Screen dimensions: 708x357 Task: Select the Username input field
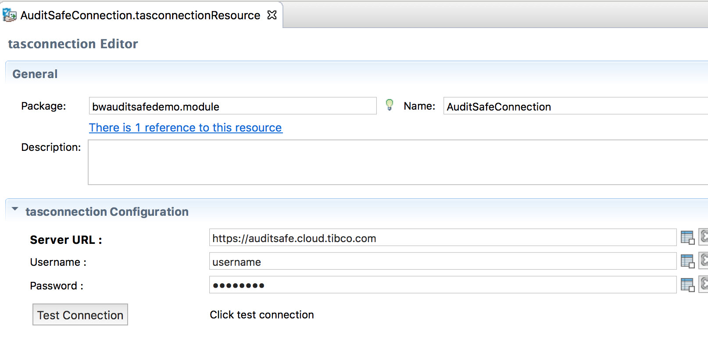click(442, 261)
